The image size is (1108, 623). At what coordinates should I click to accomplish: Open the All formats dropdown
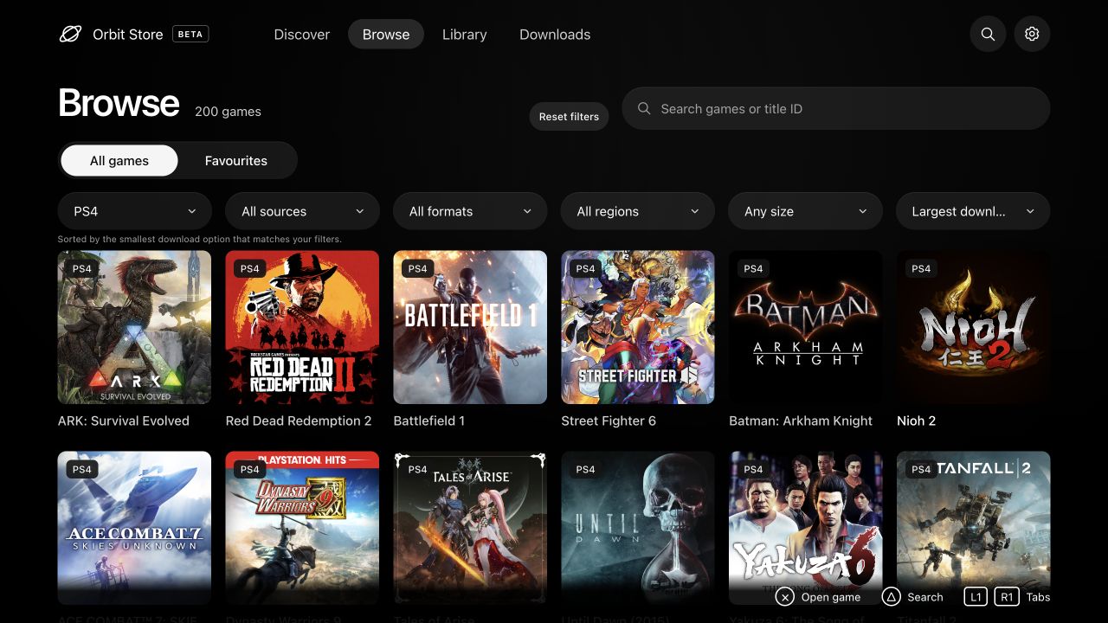470,211
